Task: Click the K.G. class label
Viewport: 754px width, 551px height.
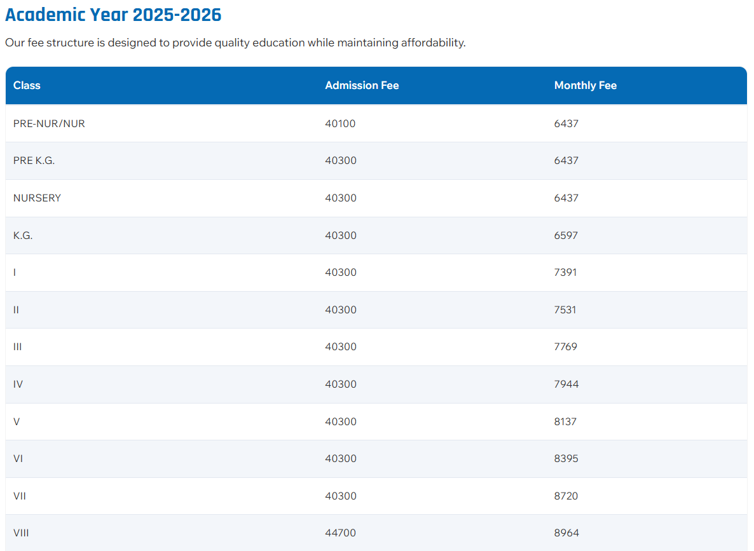Action: point(24,235)
